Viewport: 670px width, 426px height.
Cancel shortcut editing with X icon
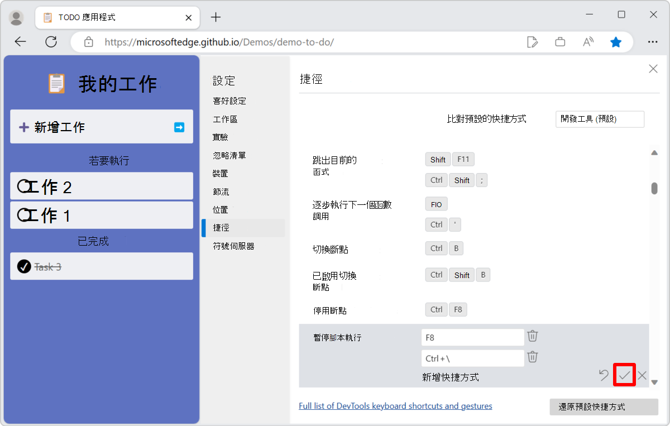pyautogui.click(x=642, y=375)
